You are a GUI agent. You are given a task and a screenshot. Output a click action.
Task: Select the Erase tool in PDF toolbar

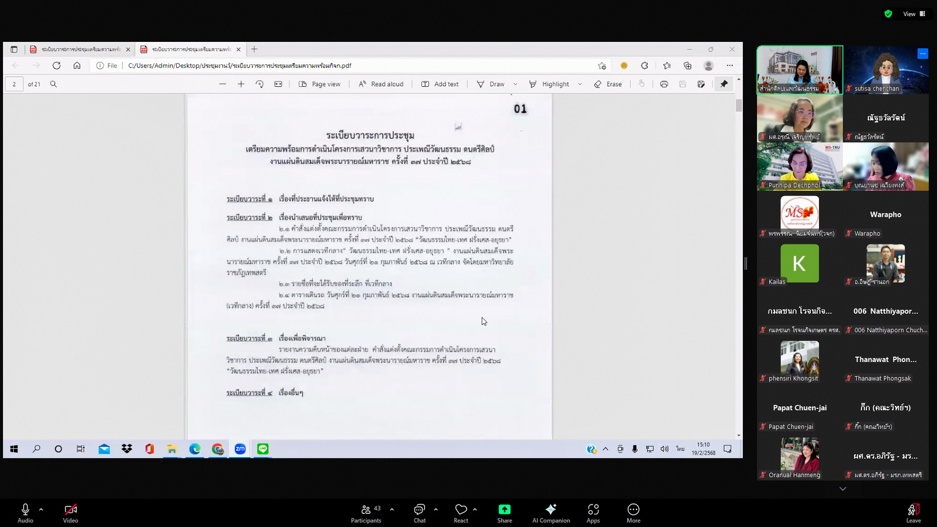click(608, 84)
